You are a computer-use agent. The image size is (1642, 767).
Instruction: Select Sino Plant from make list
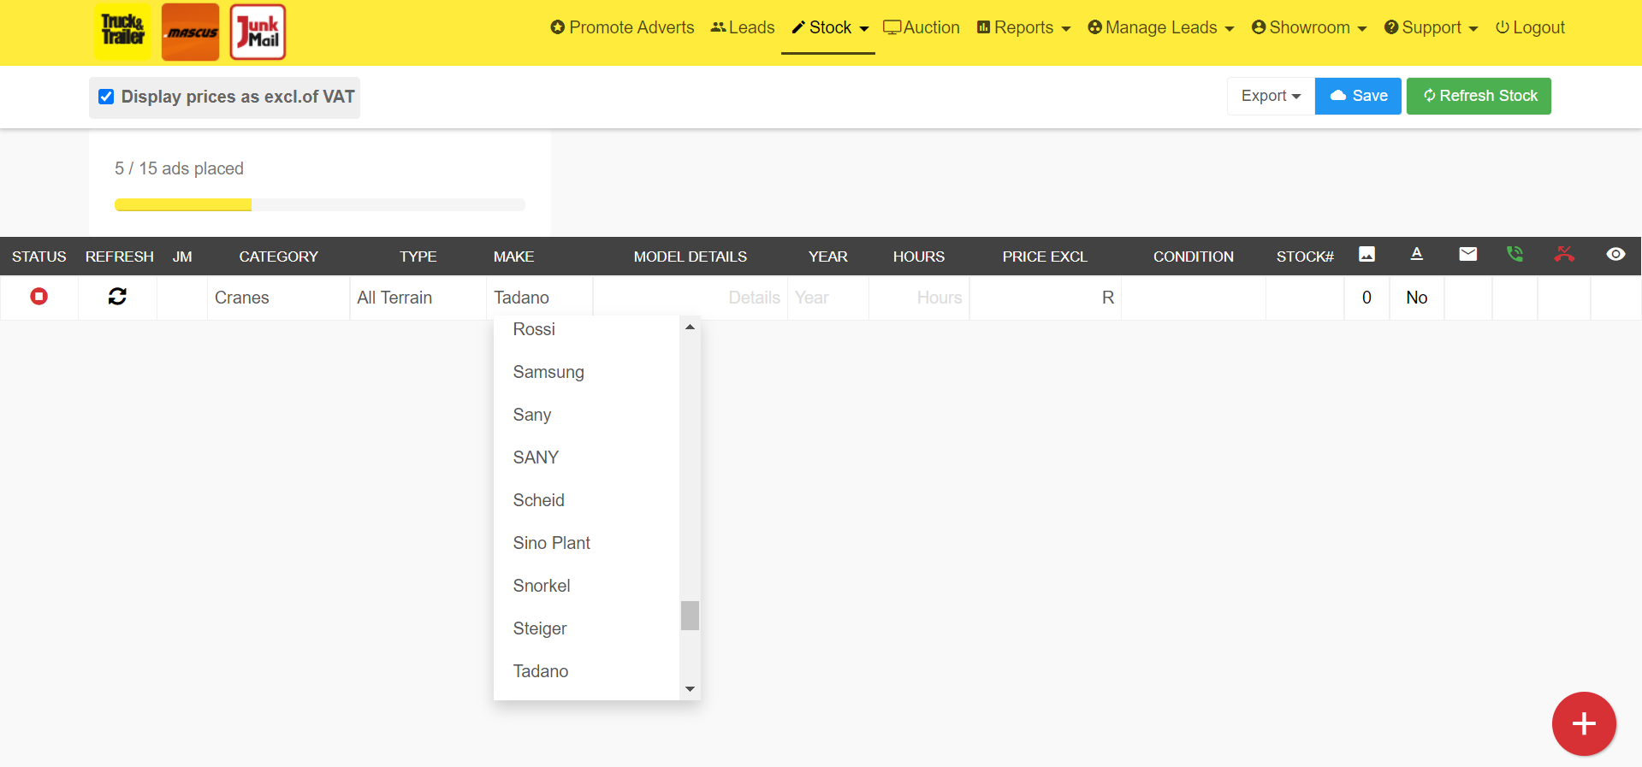pos(586,543)
